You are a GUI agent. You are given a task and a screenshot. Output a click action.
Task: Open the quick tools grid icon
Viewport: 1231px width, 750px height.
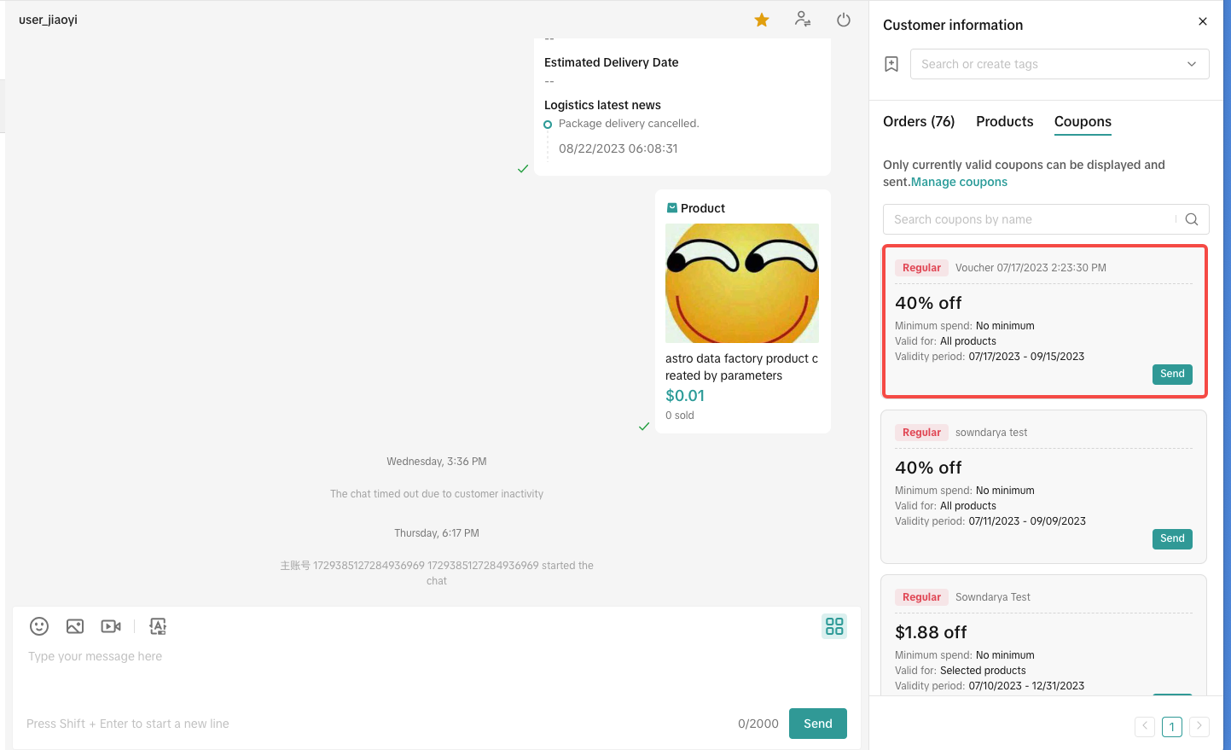tap(834, 626)
